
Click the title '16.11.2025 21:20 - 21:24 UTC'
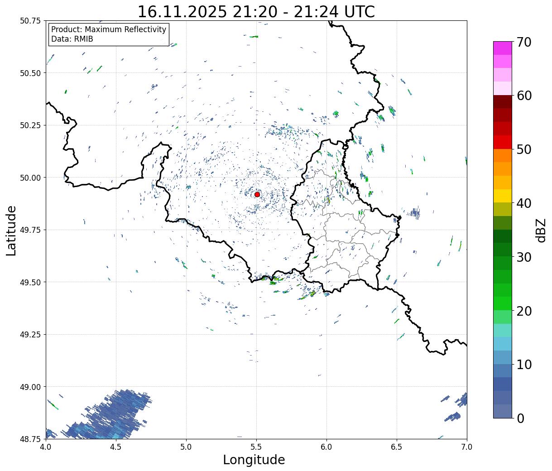[x=256, y=11]
